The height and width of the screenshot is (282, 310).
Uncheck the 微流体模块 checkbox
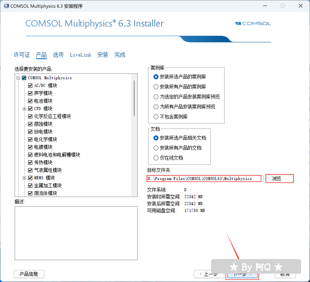pos(30,193)
